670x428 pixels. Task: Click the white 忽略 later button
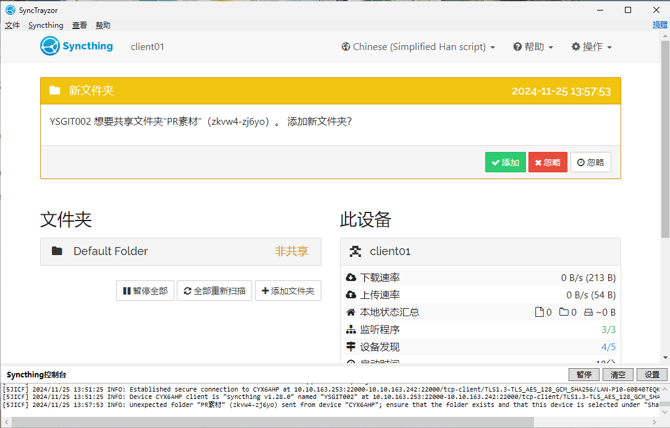click(x=590, y=162)
